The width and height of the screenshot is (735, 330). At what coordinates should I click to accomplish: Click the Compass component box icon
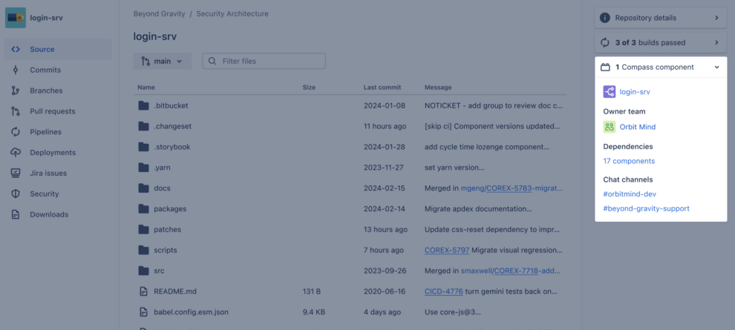(x=605, y=67)
